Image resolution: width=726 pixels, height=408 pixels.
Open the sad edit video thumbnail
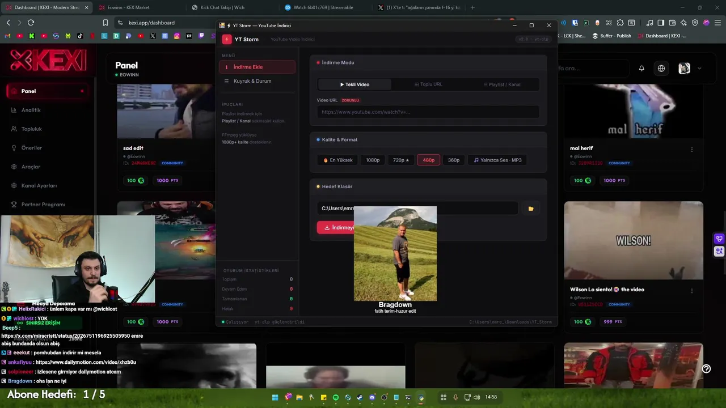[x=166, y=111]
